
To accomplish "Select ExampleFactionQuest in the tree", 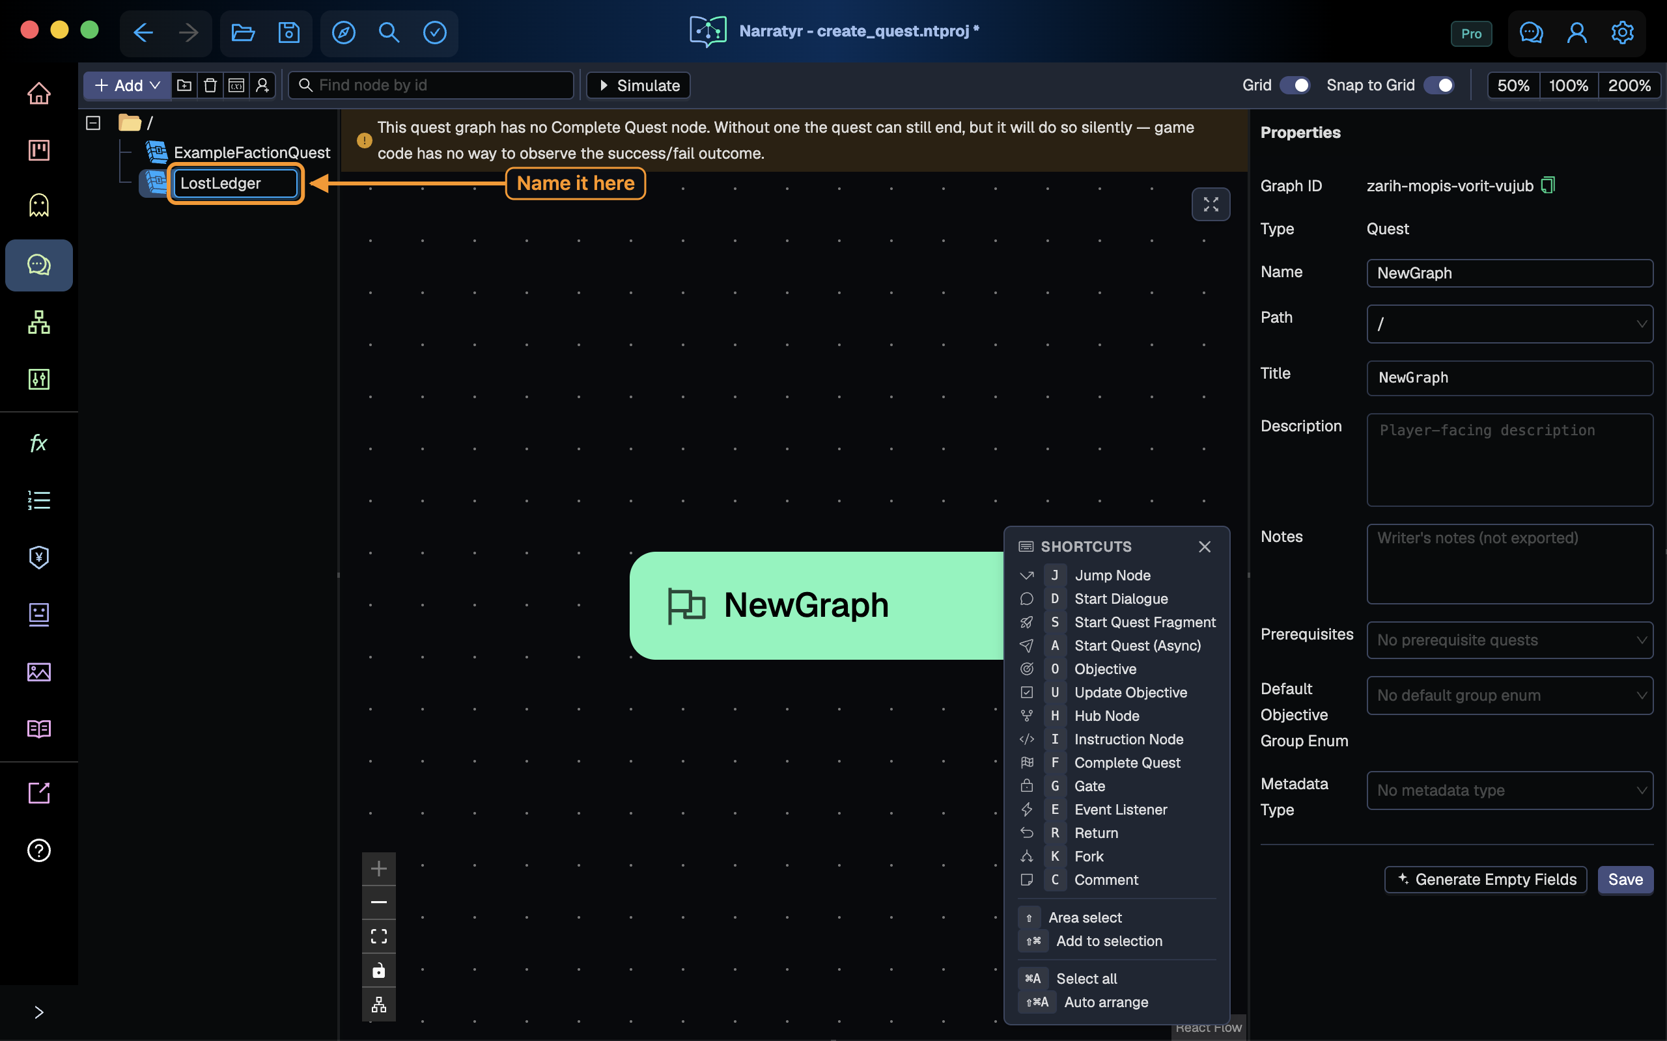I will 251,152.
